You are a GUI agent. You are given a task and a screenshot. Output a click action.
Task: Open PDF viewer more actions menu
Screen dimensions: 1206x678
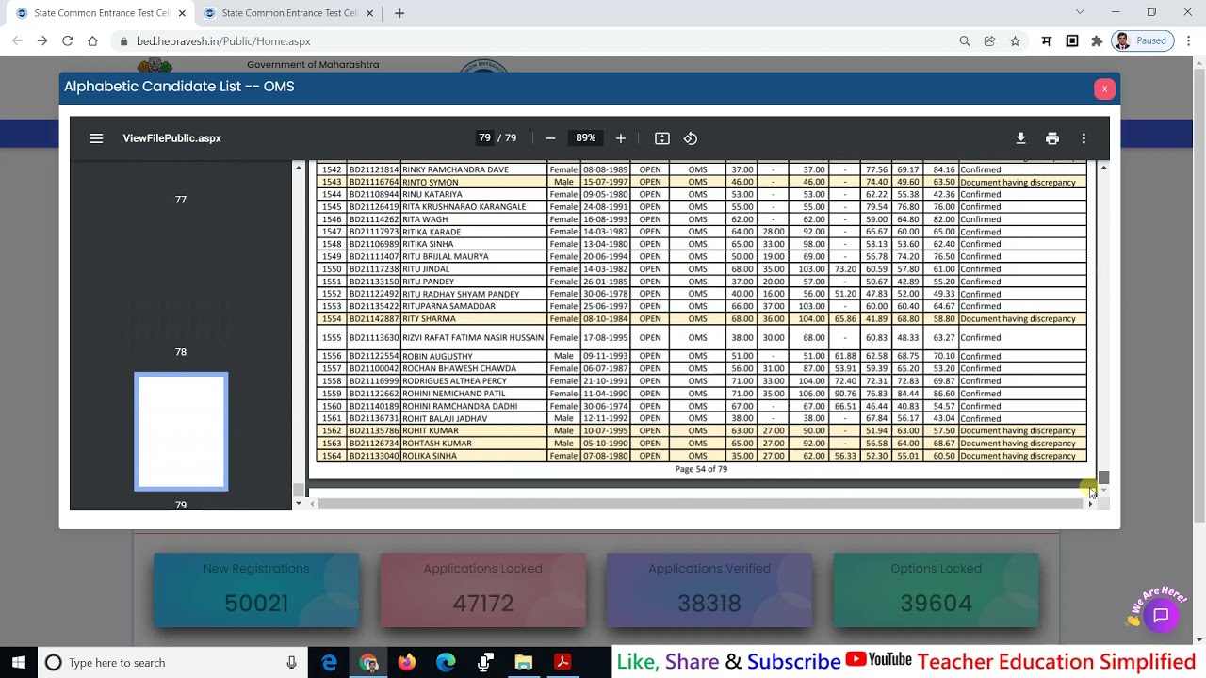pyautogui.click(x=1084, y=138)
